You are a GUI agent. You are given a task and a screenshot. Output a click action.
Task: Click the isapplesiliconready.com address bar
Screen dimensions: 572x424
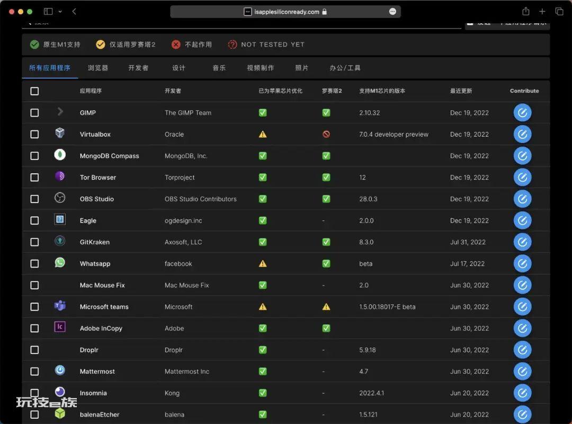(x=285, y=12)
